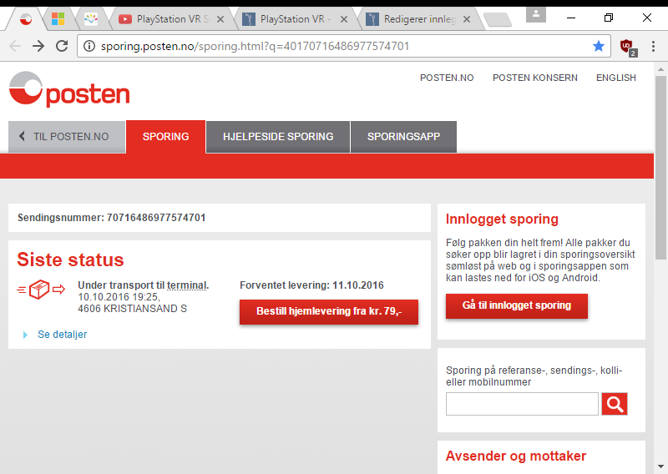Open the SPORINGSAPP tab
This screenshot has height=474, width=668.
click(403, 137)
